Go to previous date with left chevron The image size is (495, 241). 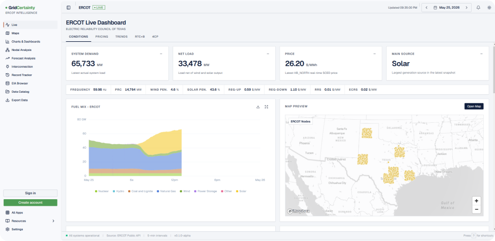coord(426,8)
